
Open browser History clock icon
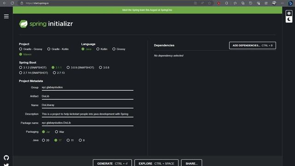pyautogui.click(x=251, y=3)
